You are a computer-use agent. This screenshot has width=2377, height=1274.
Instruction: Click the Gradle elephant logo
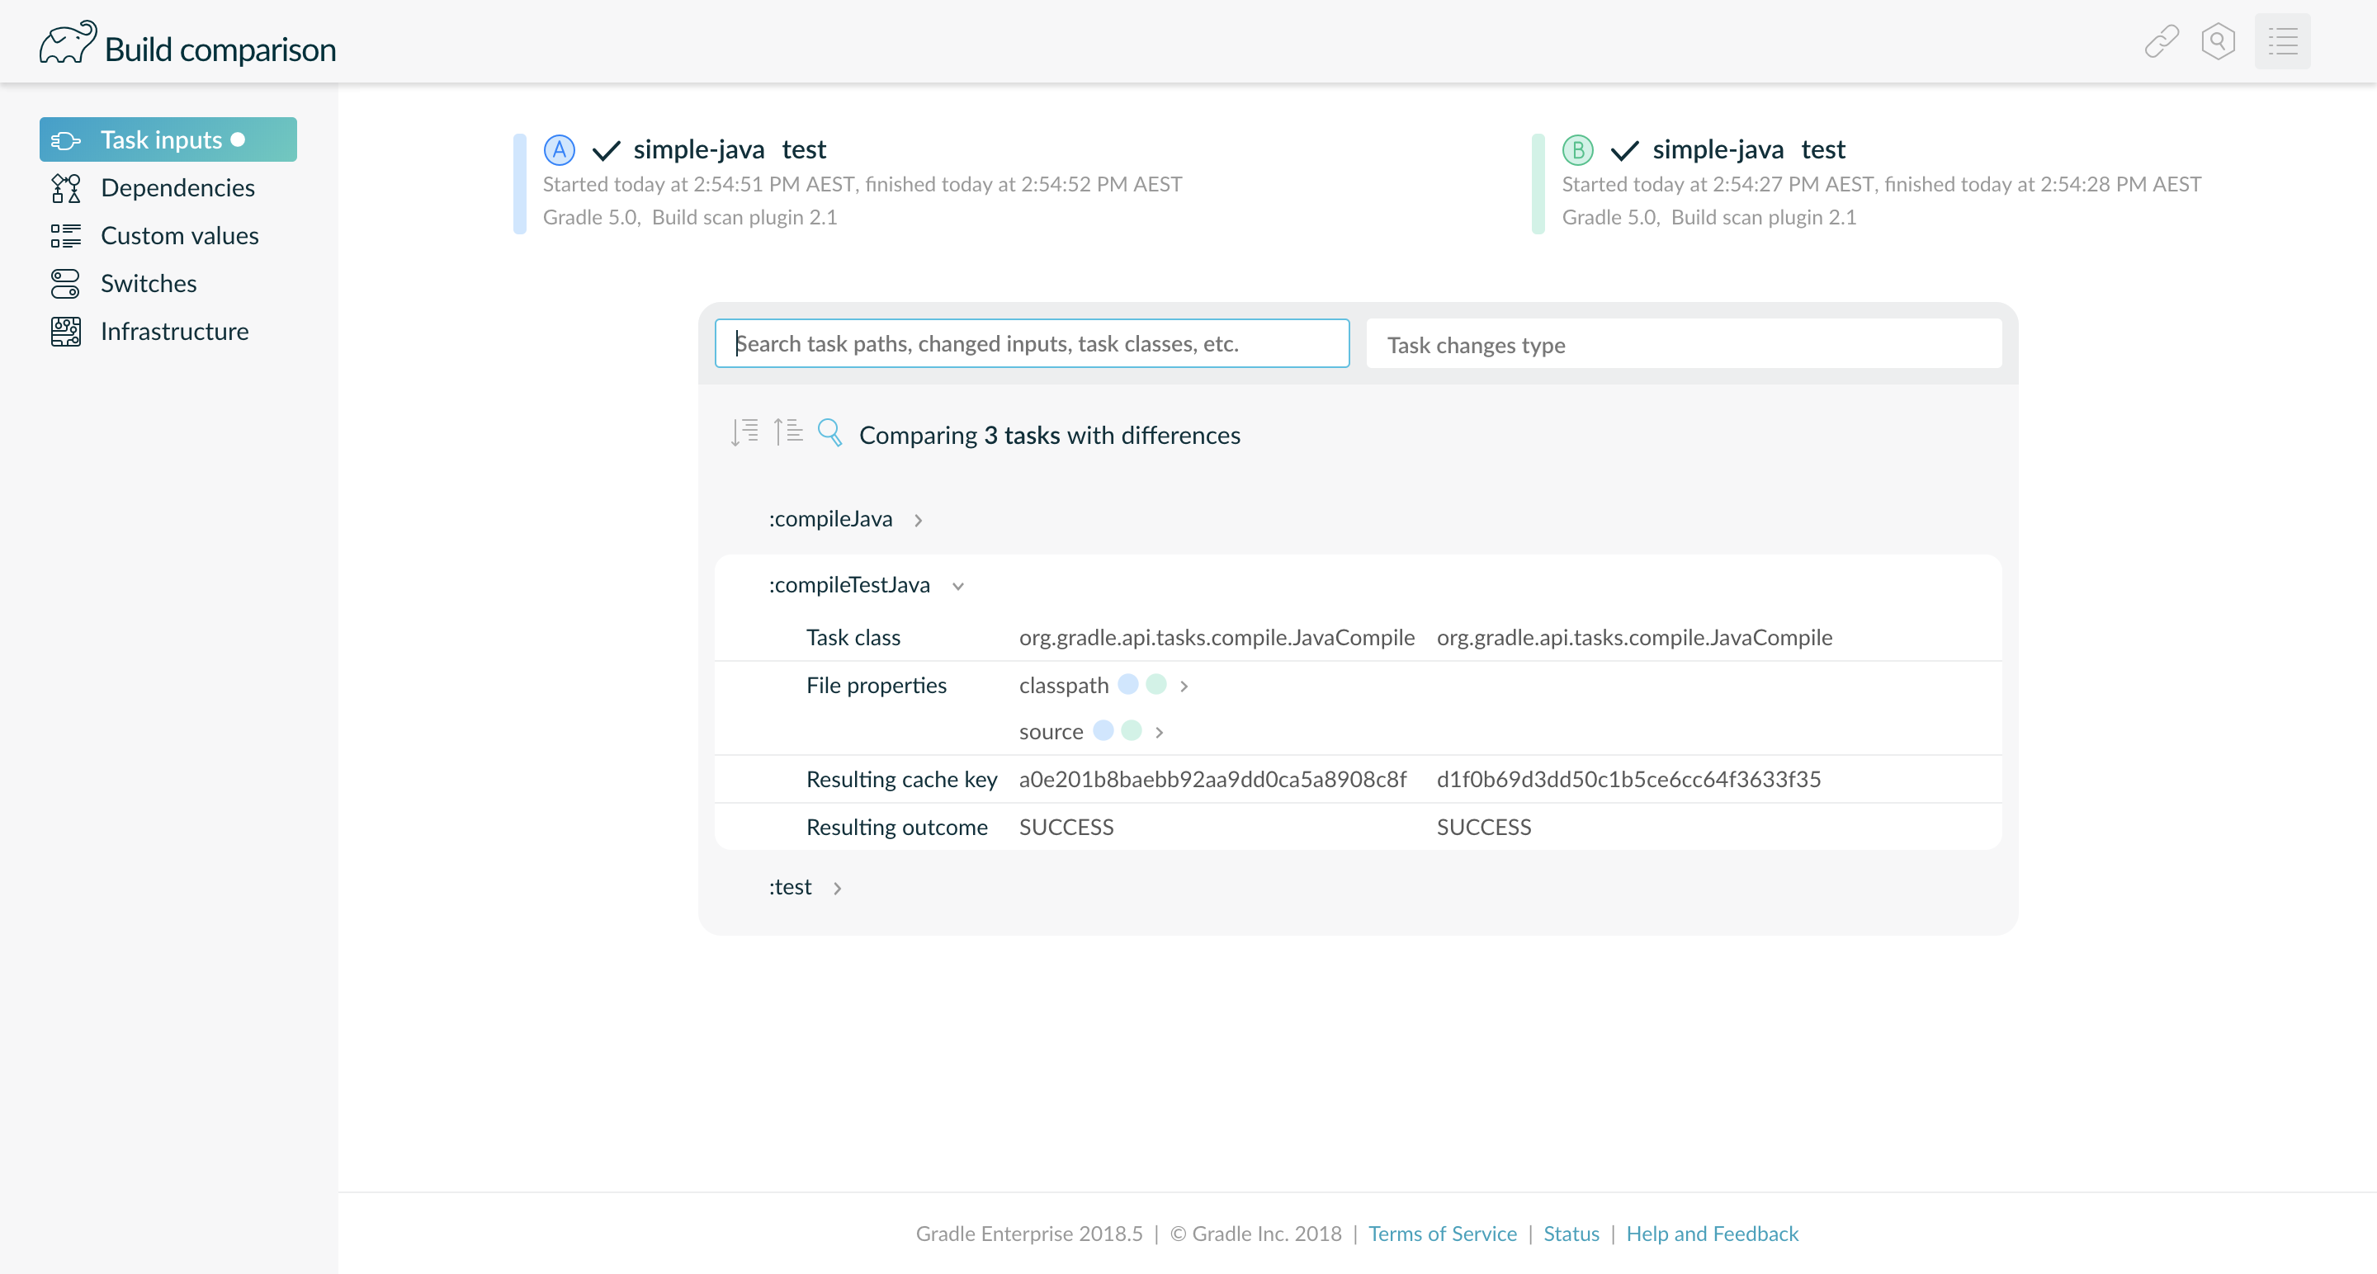click(66, 42)
